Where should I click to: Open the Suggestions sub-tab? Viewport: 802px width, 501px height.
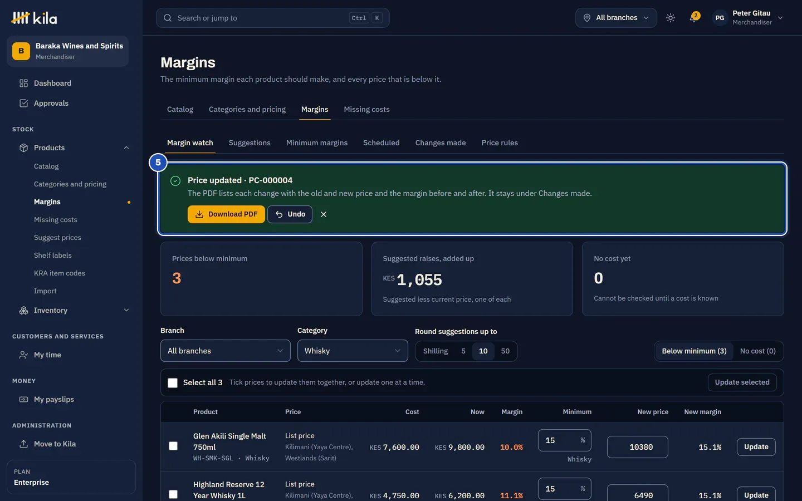click(x=250, y=143)
